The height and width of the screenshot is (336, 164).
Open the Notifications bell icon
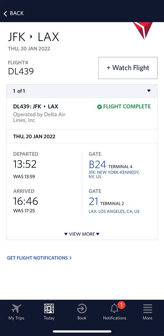click(115, 309)
